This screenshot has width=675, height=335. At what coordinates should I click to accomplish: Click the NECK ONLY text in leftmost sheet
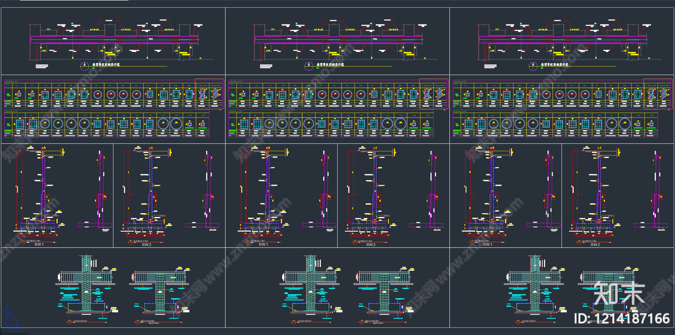click(x=154, y=323)
